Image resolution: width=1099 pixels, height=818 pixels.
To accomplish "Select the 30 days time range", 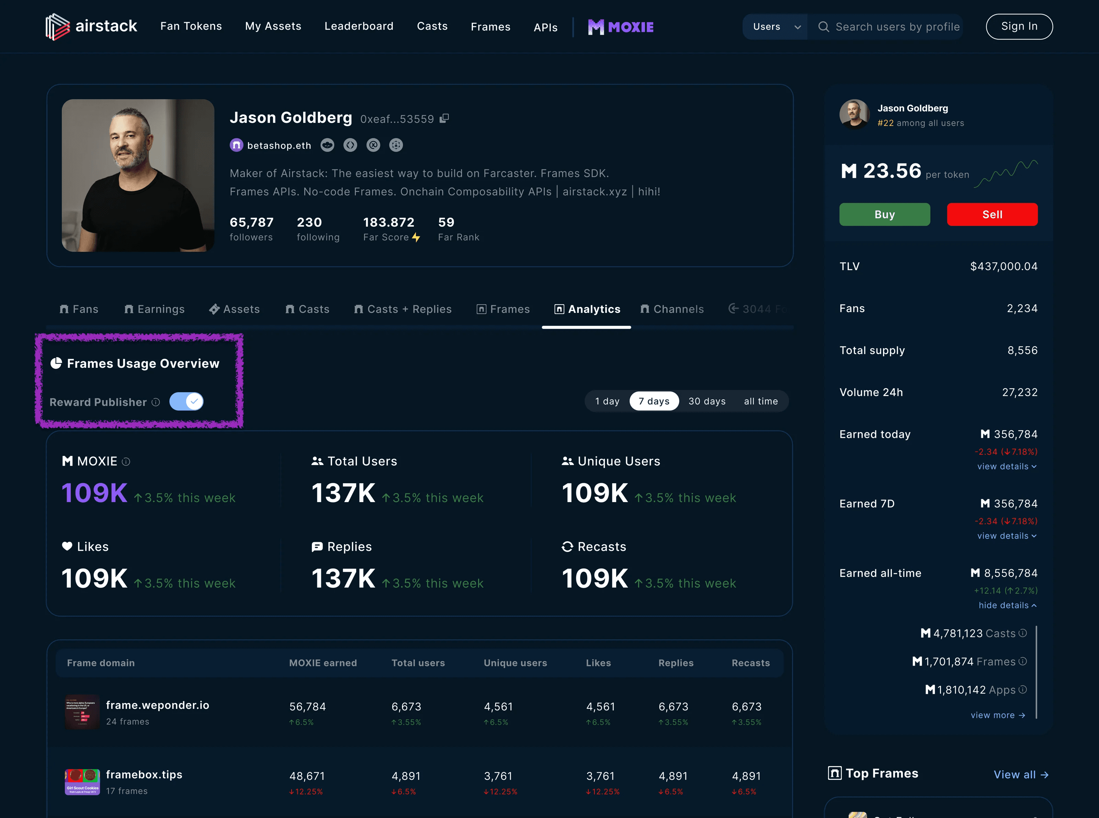I will coord(707,401).
